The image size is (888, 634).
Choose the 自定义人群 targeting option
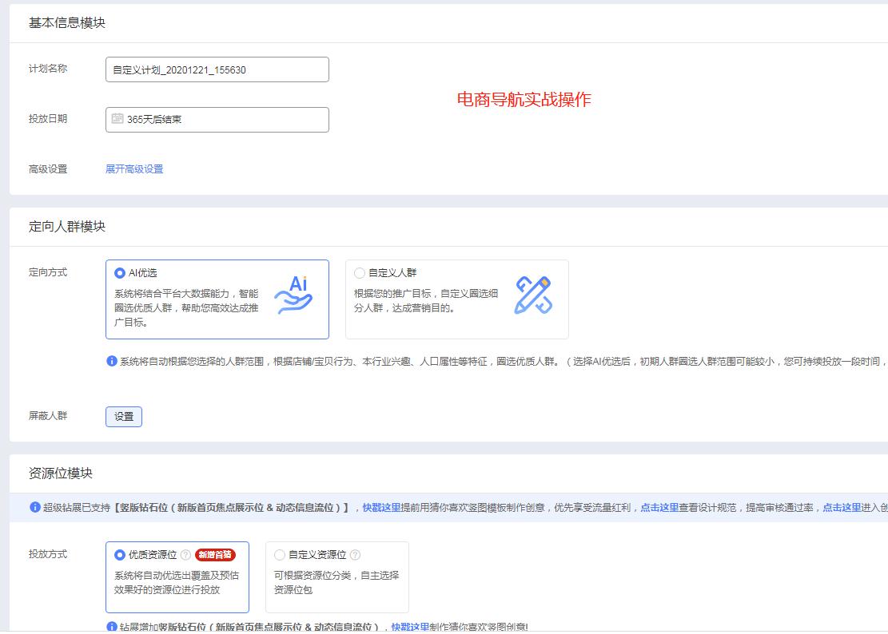[360, 273]
